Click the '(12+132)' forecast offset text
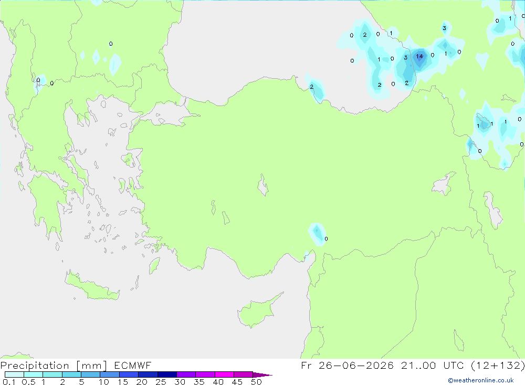This screenshot has height=385, width=525. [498, 365]
